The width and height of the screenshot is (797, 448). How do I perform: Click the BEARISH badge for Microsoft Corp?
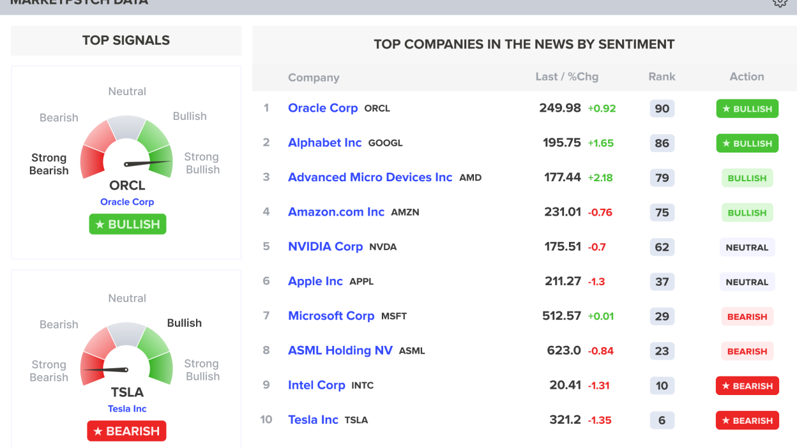(x=747, y=317)
